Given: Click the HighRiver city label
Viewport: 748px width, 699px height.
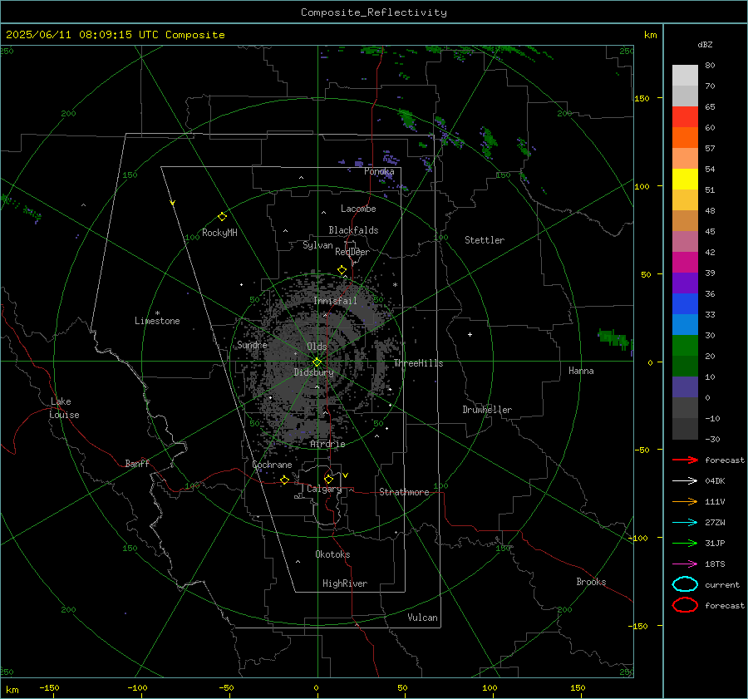Looking at the screenshot, I should 344,583.
